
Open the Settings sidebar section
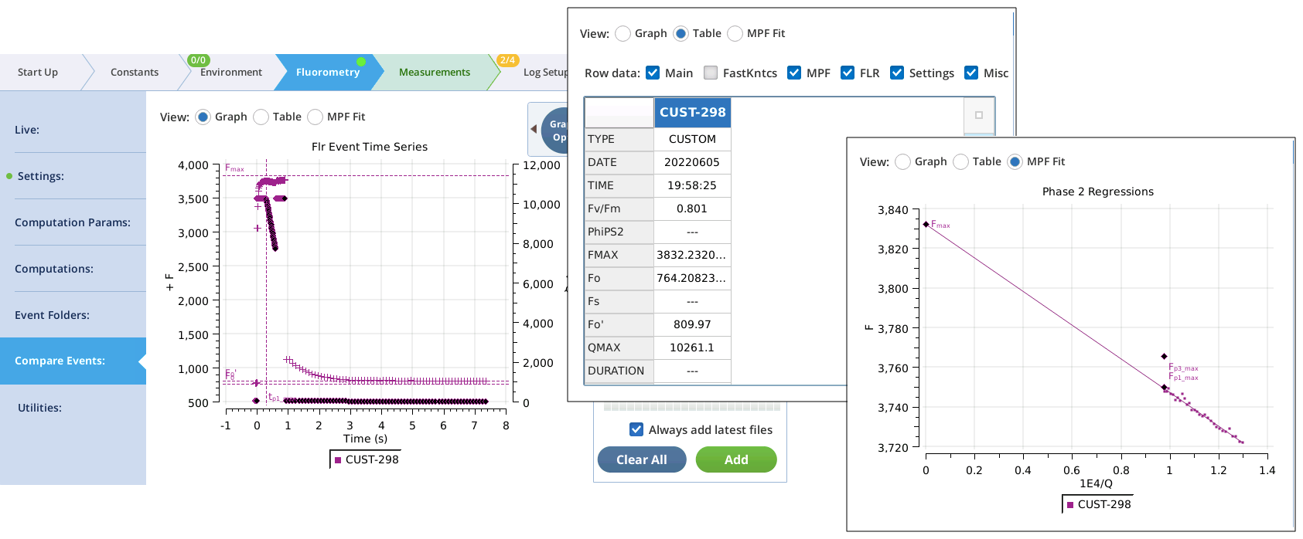point(73,176)
